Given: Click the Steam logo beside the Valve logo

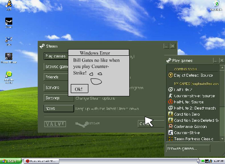Looking at the screenshot, I should point(87,124).
